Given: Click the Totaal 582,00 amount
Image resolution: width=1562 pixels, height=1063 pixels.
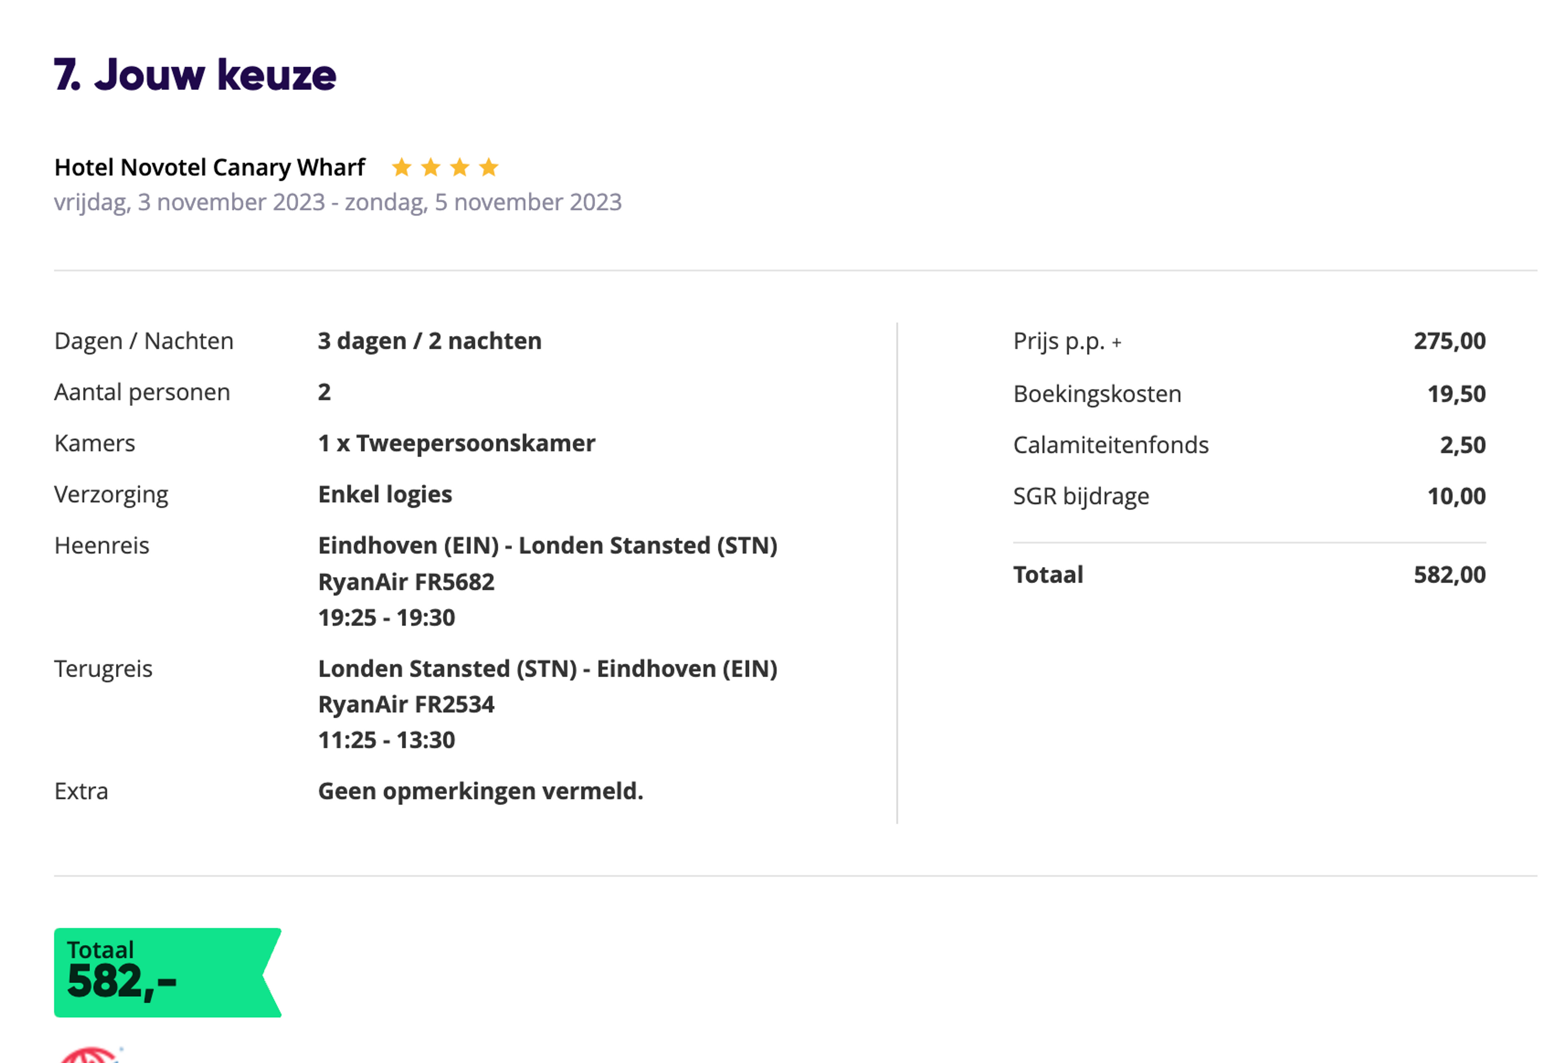Looking at the screenshot, I should tap(1450, 575).
